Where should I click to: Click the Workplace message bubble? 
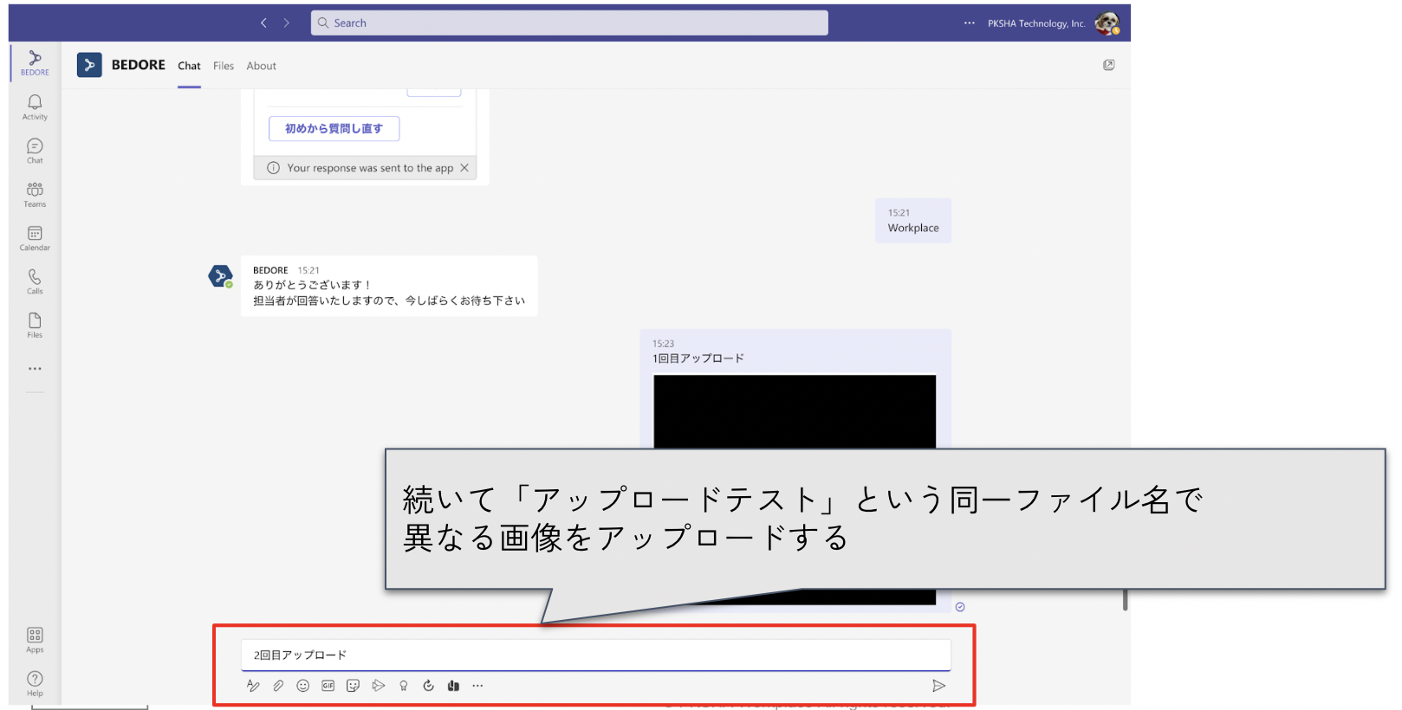tap(912, 221)
